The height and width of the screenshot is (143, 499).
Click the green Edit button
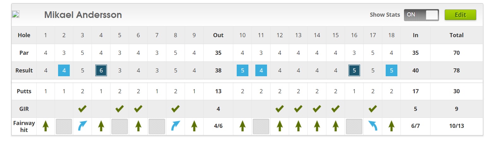[x=460, y=15]
